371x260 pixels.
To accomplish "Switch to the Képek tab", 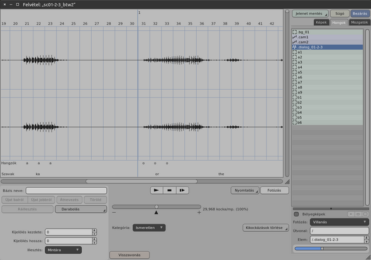I will point(321,23).
